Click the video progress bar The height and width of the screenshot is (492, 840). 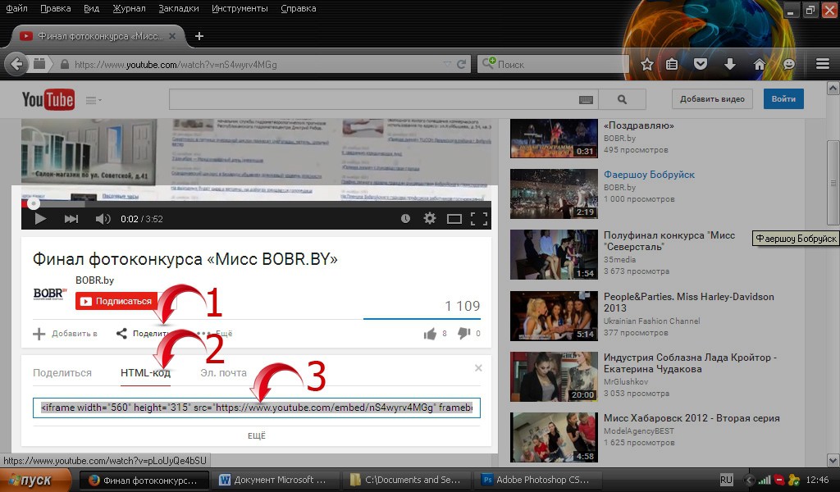pos(256,203)
